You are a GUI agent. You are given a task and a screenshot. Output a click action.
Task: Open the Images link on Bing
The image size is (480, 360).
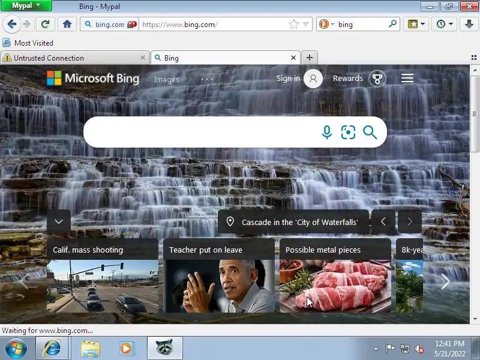click(166, 80)
